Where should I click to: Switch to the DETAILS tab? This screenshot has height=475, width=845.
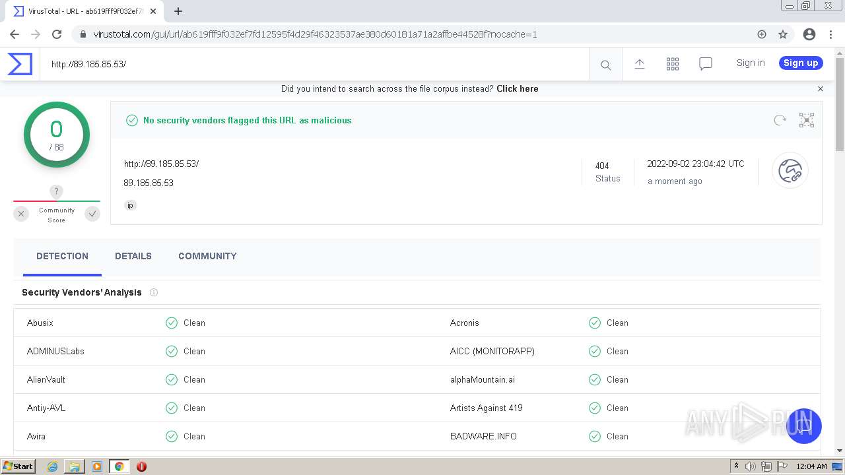(x=133, y=256)
